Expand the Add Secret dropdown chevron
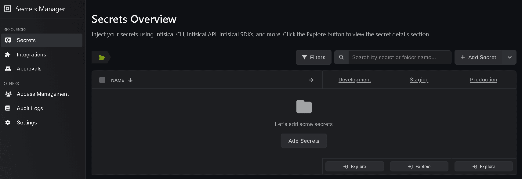Image resolution: width=522 pixels, height=179 pixels. [x=509, y=57]
